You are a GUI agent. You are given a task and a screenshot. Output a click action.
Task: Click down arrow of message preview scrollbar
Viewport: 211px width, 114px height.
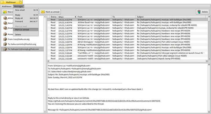click(209, 112)
